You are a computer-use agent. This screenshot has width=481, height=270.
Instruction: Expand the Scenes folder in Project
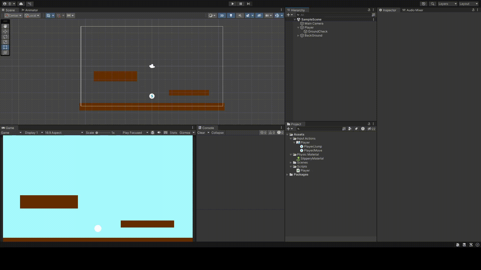[x=291, y=162]
